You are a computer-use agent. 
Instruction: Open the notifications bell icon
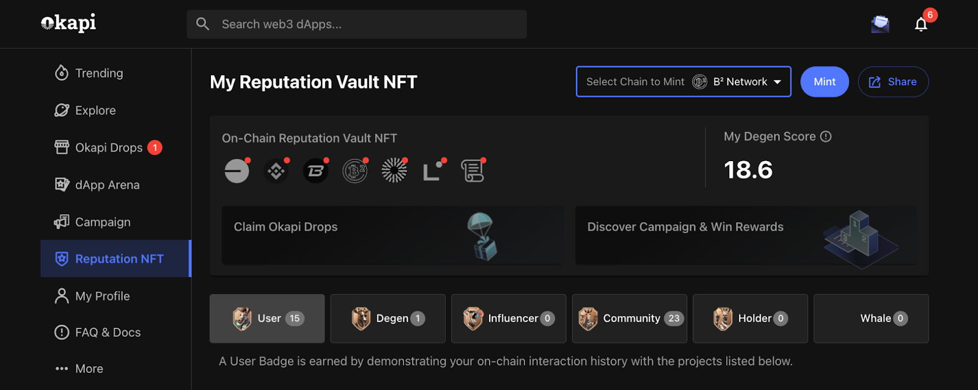[921, 24]
